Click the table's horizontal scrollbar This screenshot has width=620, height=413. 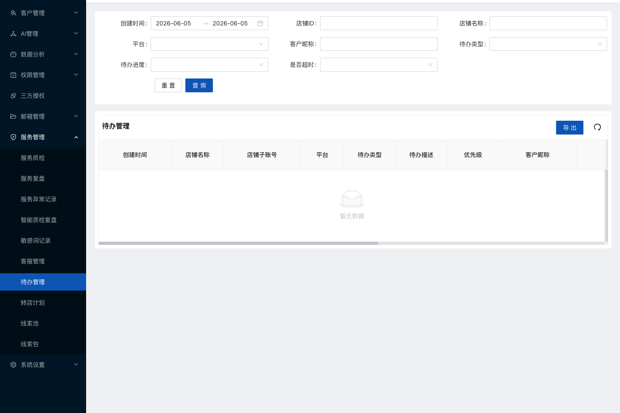point(238,243)
